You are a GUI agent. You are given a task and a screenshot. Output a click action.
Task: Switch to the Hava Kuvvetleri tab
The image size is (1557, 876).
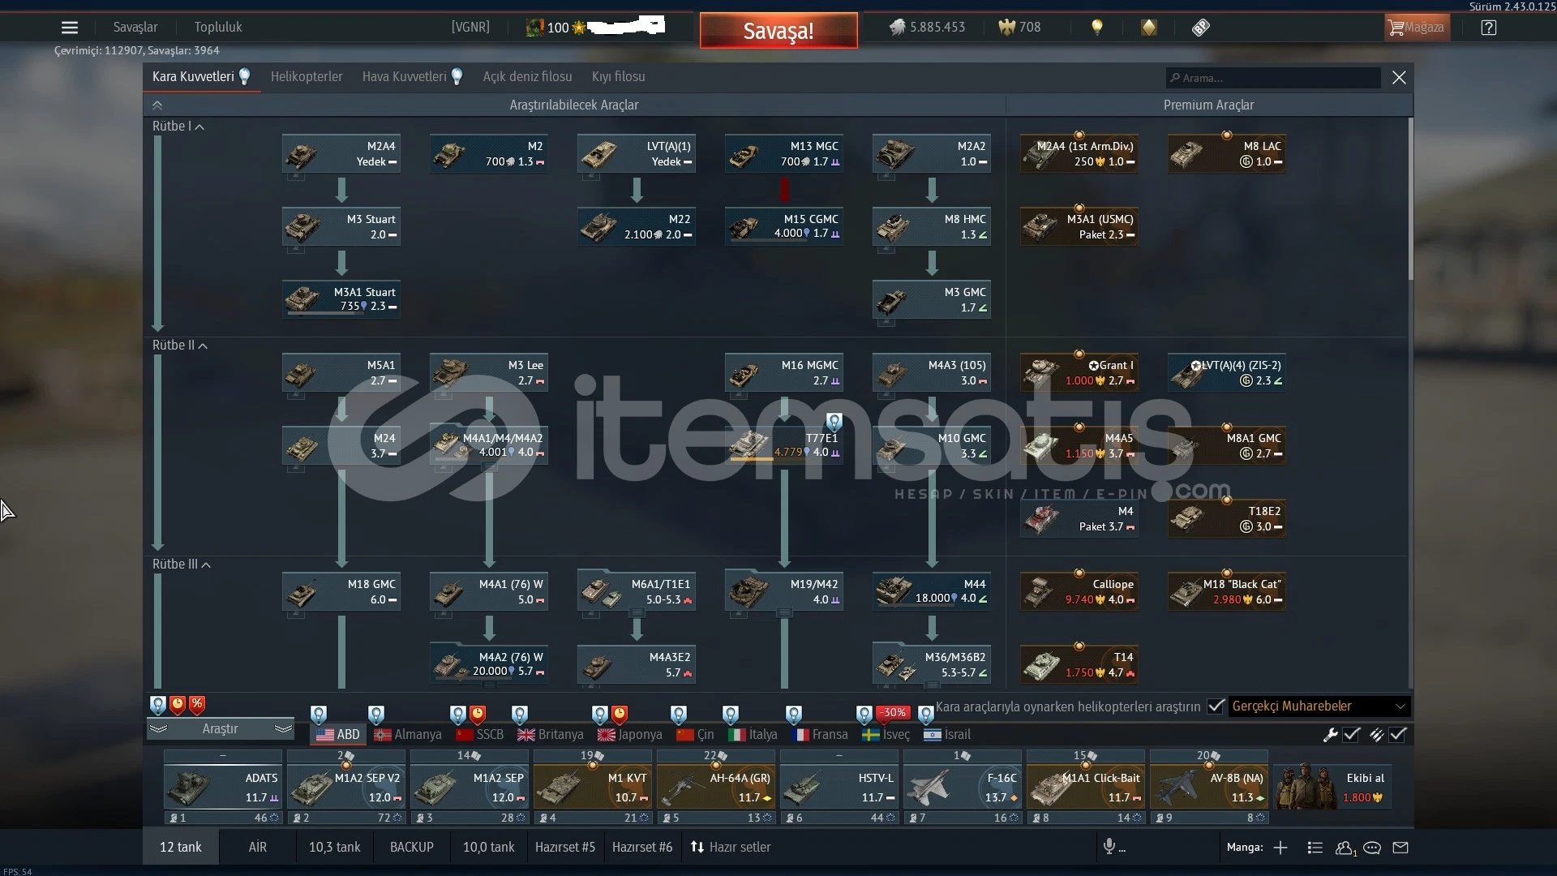tap(404, 77)
